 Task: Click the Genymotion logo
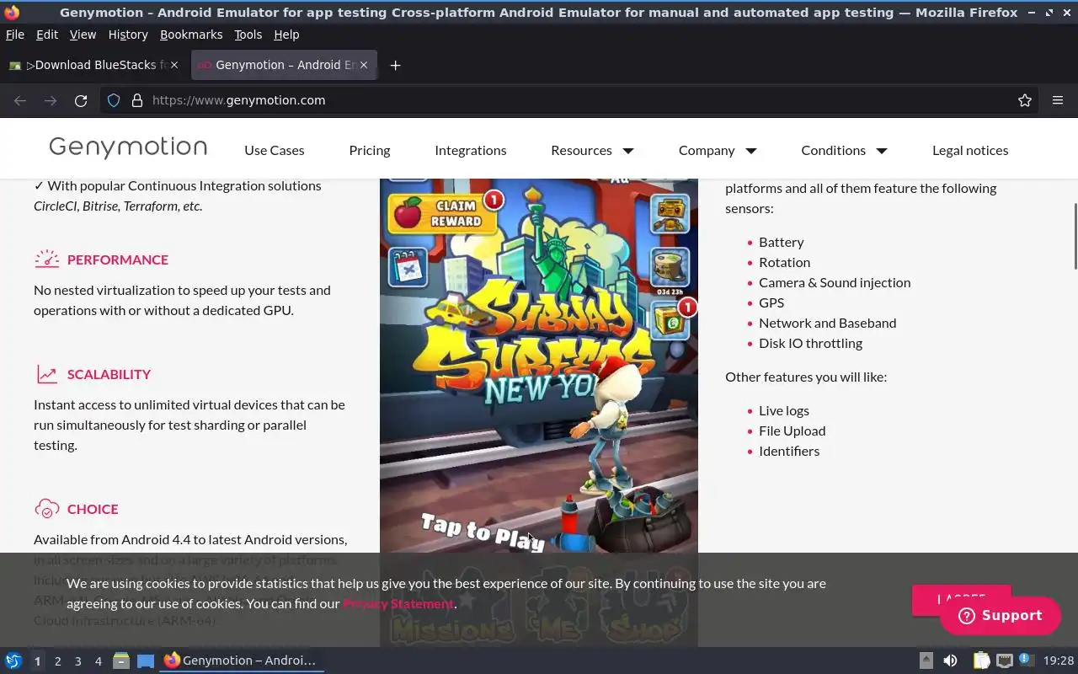(x=128, y=147)
